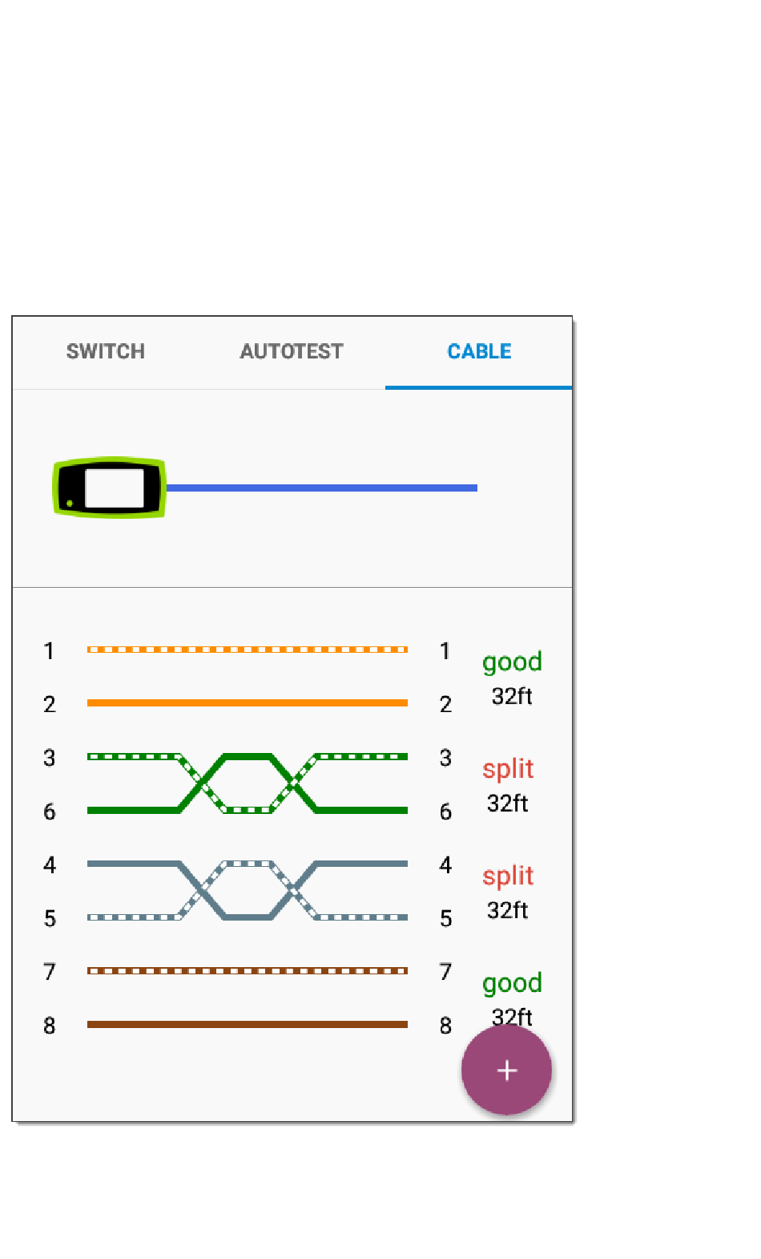This screenshot has width=761, height=1259.
Task: Tap the blue cable line graphic
Action: [320, 488]
